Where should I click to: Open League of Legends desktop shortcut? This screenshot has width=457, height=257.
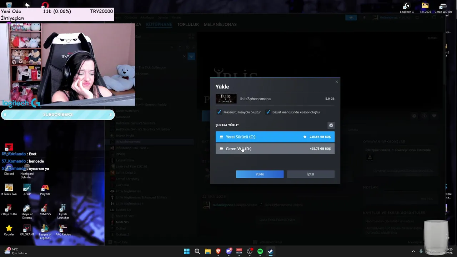pos(45,232)
